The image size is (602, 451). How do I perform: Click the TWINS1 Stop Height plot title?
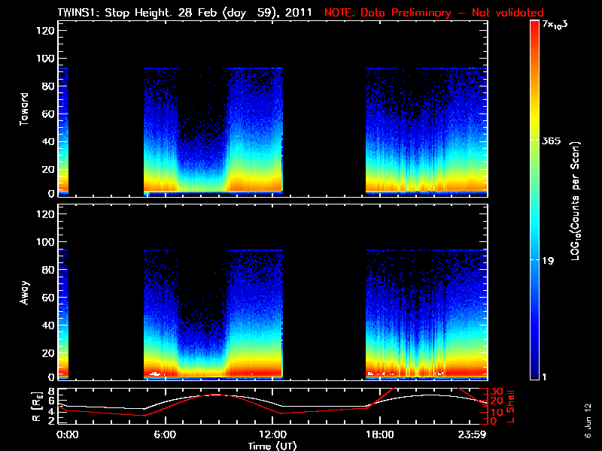point(186,12)
